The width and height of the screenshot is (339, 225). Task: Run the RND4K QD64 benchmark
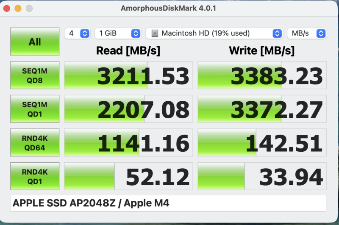(35, 143)
